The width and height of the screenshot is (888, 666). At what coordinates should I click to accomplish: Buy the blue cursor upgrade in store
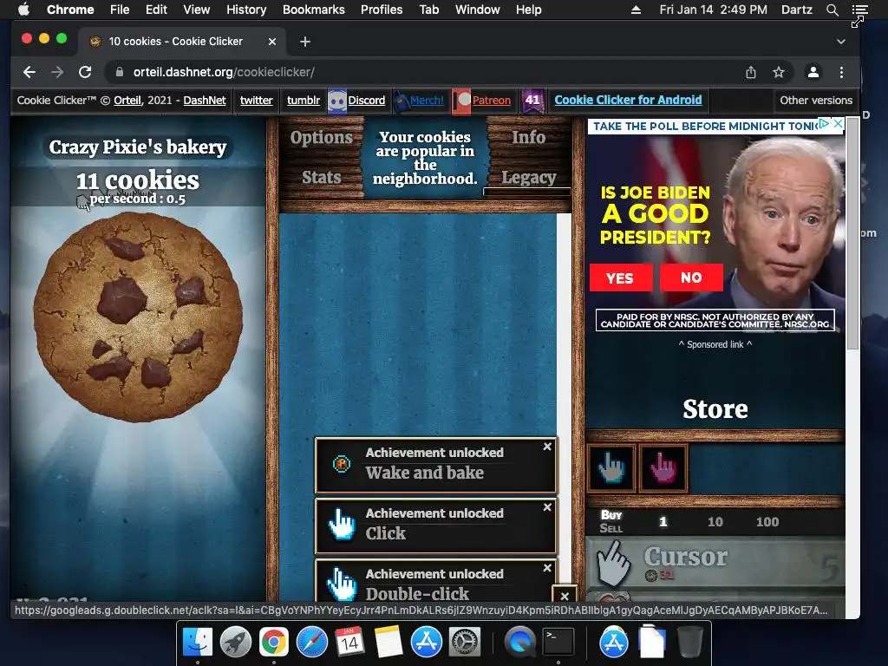611,467
